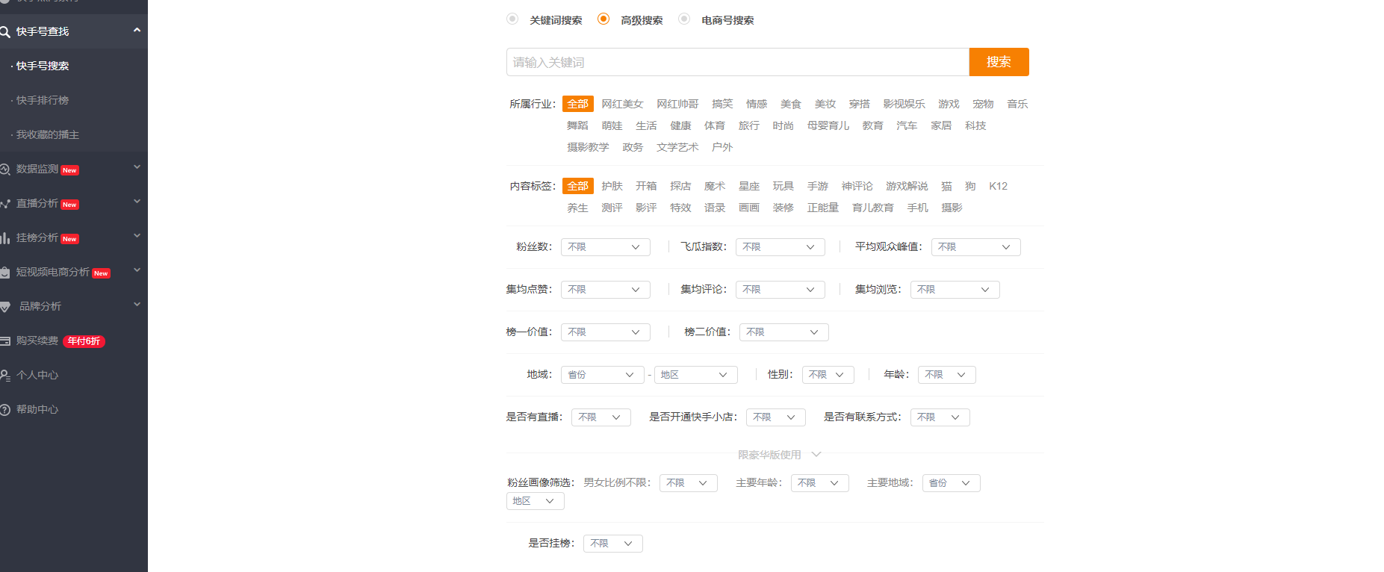Open the 粉丝画像 地区 dropdown
Image resolution: width=1384 pixels, height=572 pixels.
click(536, 501)
